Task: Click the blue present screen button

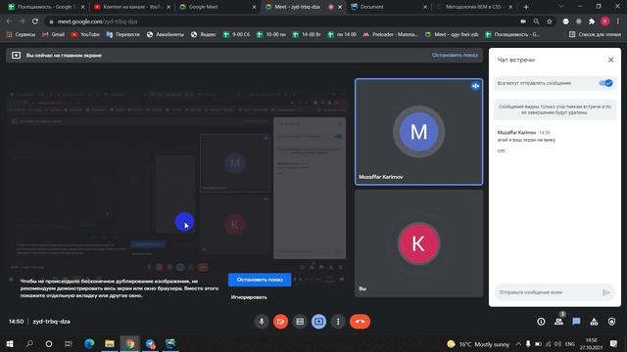Action: click(x=318, y=322)
